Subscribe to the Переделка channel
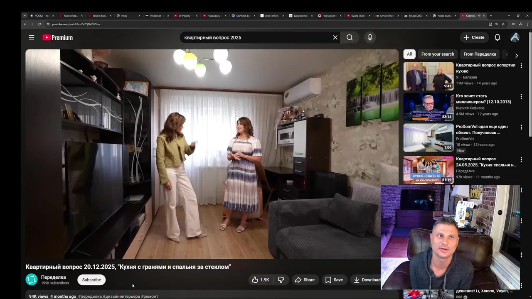This screenshot has width=532, height=299. tap(91, 280)
